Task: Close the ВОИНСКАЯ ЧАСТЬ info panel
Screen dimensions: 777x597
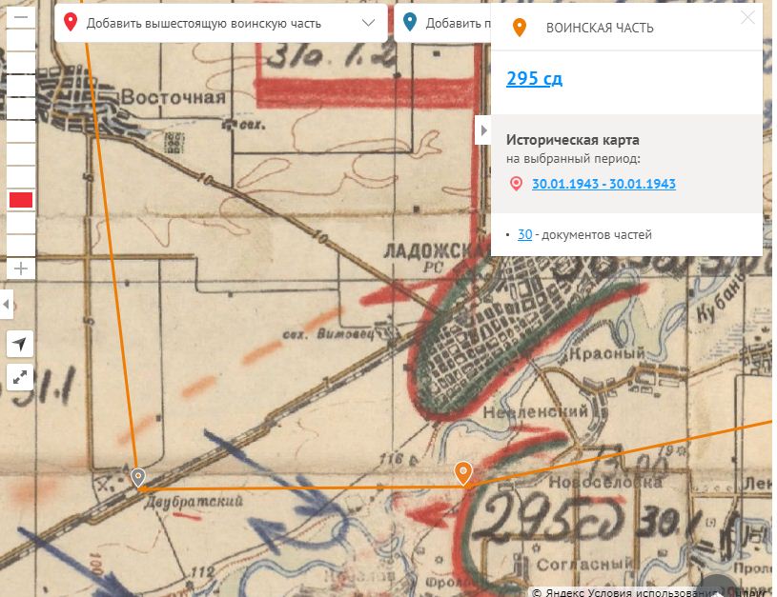Action: 747,18
